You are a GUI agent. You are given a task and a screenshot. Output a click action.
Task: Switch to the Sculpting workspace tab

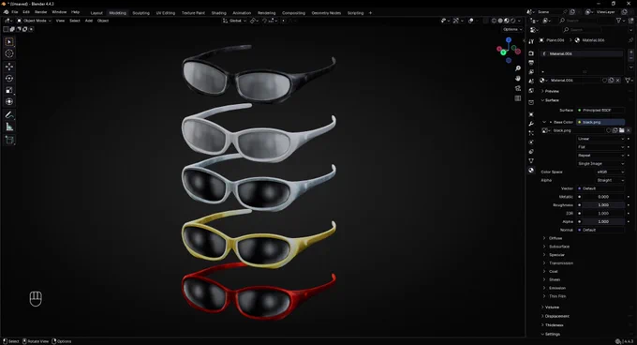[141, 13]
